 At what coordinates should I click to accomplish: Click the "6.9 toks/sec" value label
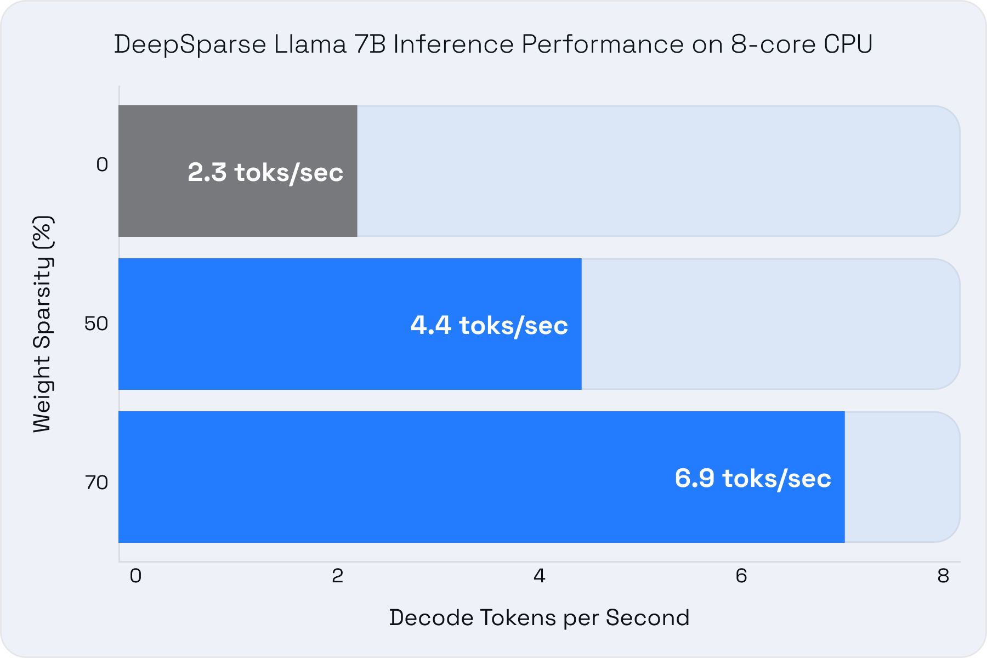coord(753,478)
